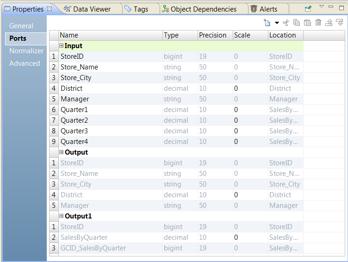Screen dimensions: 348x262
Task: Click the pin view icon
Action: pos(308,9)
